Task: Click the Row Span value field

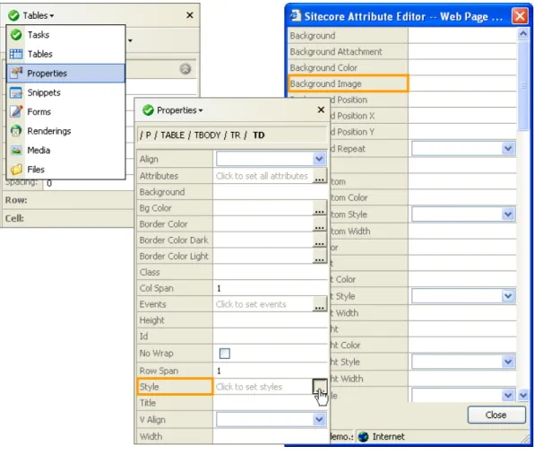Action: tap(270, 371)
